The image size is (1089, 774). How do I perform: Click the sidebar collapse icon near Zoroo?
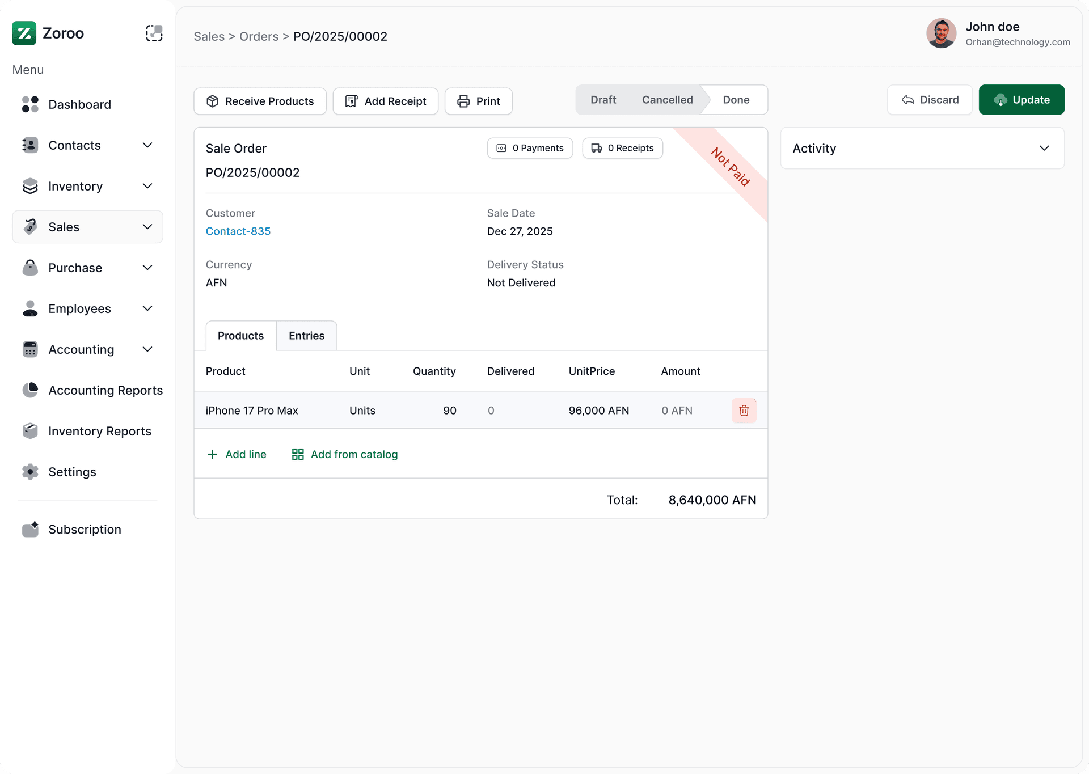[154, 33]
